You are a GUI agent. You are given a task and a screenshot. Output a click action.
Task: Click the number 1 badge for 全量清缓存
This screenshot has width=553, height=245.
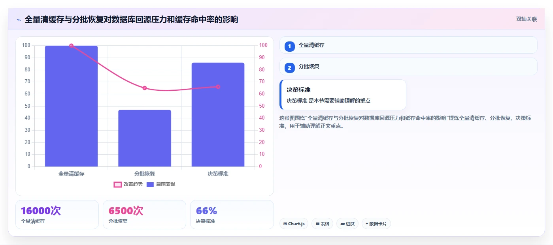(x=290, y=46)
